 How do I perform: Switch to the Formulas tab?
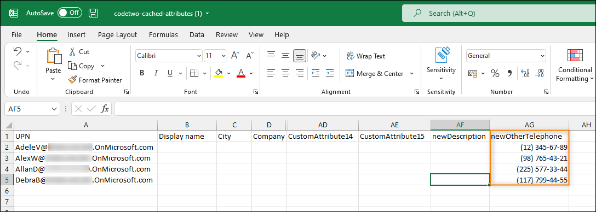tap(163, 35)
